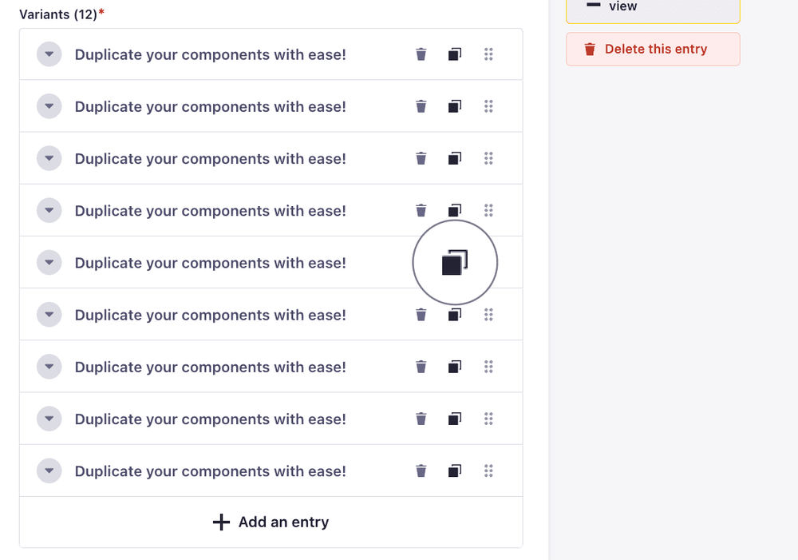Delete the ninth variant entry
The image size is (798, 560).
[x=421, y=471]
